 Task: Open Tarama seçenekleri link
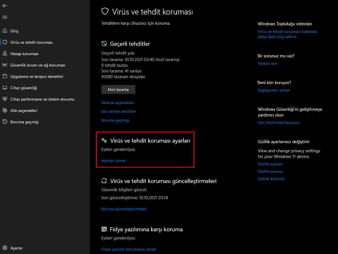coord(118,103)
